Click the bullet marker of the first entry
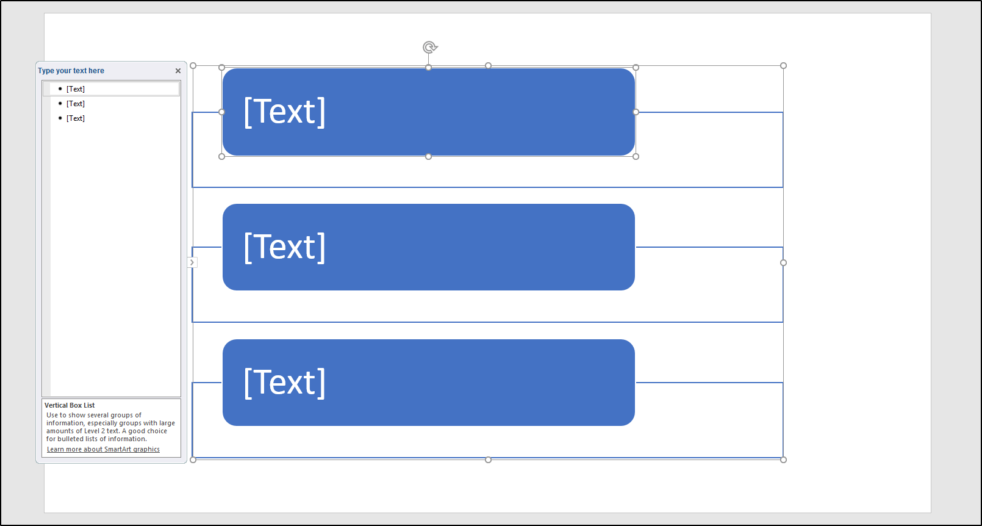This screenshot has width=982, height=526. click(x=59, y=88)
